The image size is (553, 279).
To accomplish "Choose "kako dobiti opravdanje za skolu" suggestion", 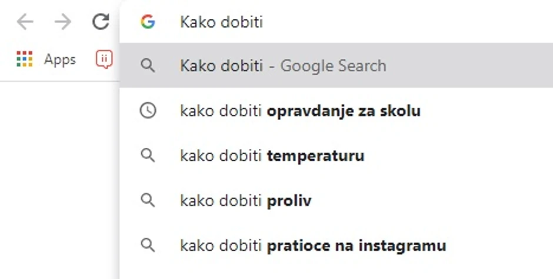I will pyautogui.click(x=300, y=111).
